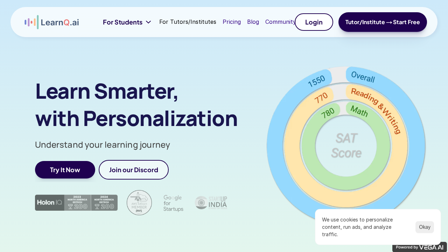Select the AWS EdStart Member badge
The height and width of the screenshot is (252, 448).
click(139, 203)
